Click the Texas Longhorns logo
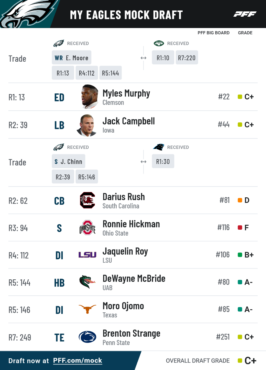Viewport: 266px width, 370px height. [x=87, y=309]
